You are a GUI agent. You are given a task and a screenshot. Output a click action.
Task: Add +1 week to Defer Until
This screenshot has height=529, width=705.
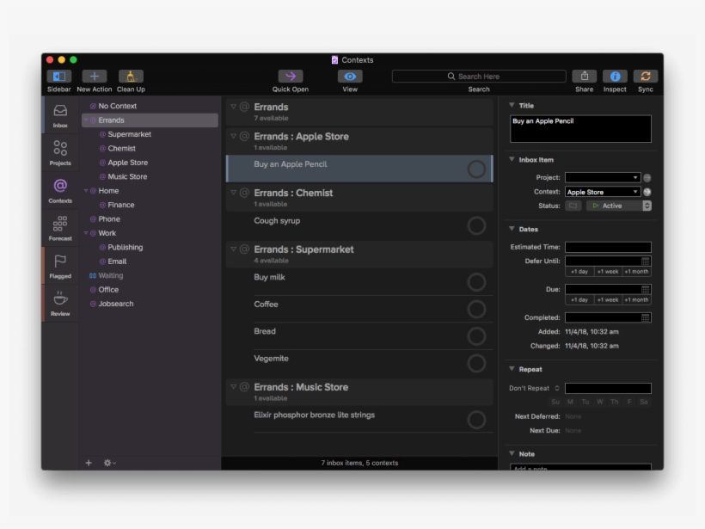(608, 272)
